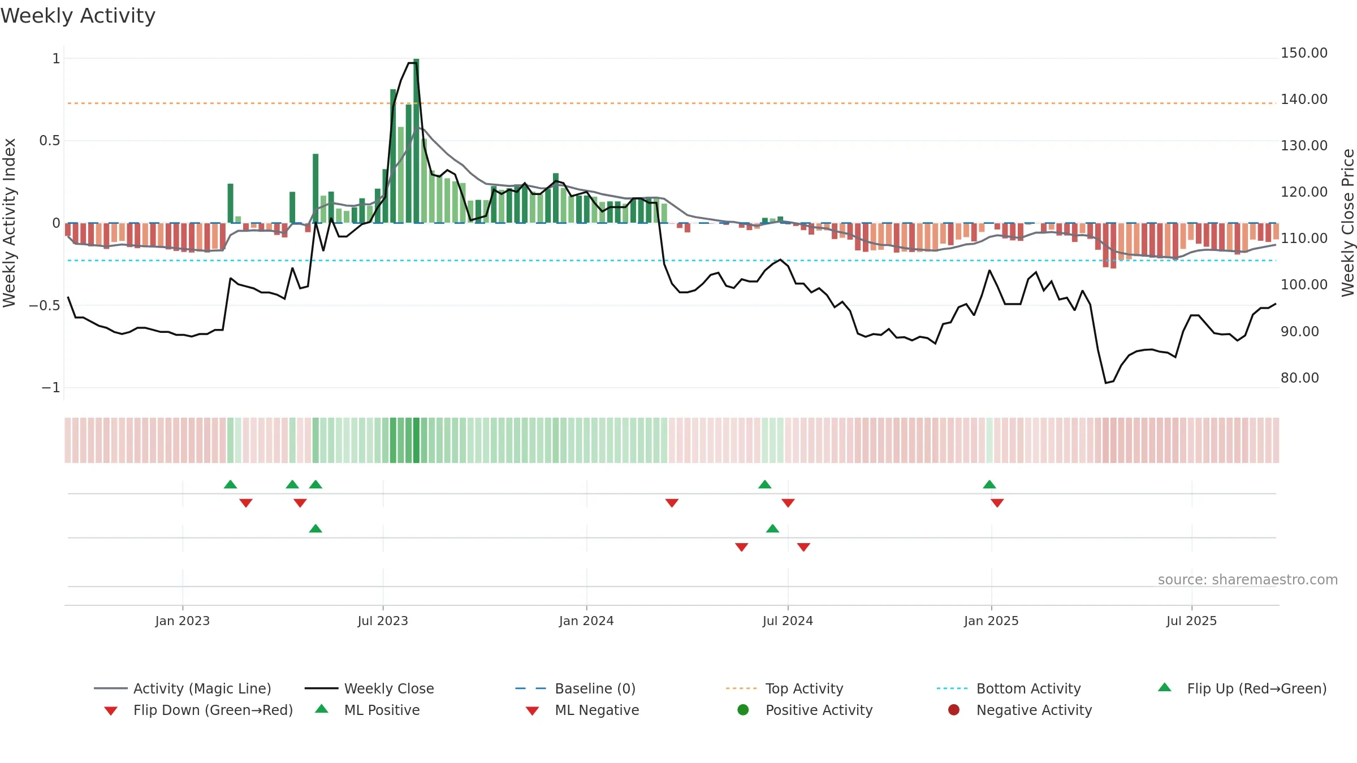Toggle the Activity (Magic Line) legend entry
This screenshot has width=1357, height=763.
[x=182, y=688]
